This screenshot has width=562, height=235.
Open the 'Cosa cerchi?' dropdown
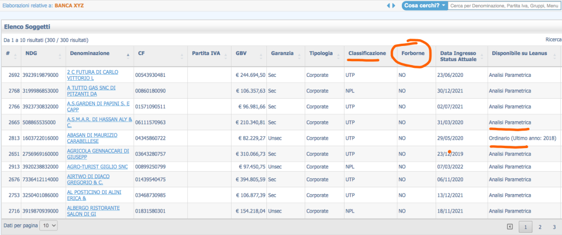pyautogui.click(x=424, y=6)
